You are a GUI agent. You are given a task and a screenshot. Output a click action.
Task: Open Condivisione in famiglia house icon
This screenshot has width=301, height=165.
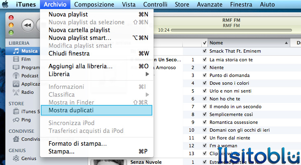[16, 139]
